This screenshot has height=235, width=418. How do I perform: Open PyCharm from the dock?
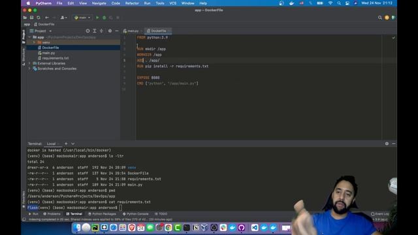pos(95,228)
